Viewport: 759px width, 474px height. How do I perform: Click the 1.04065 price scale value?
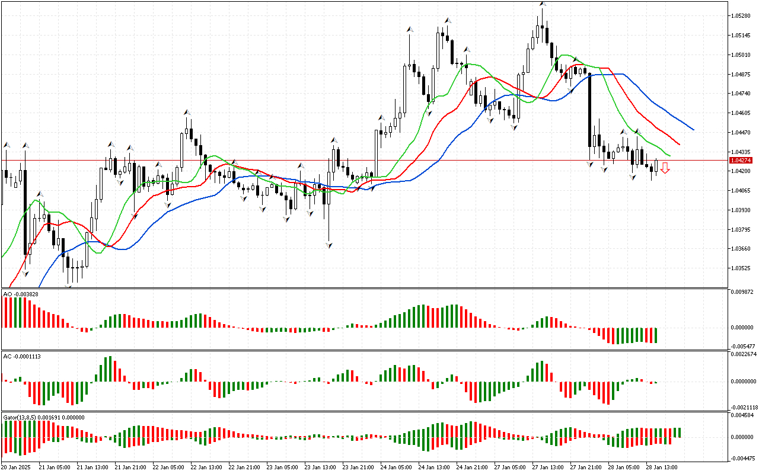(x=741, y=191)
